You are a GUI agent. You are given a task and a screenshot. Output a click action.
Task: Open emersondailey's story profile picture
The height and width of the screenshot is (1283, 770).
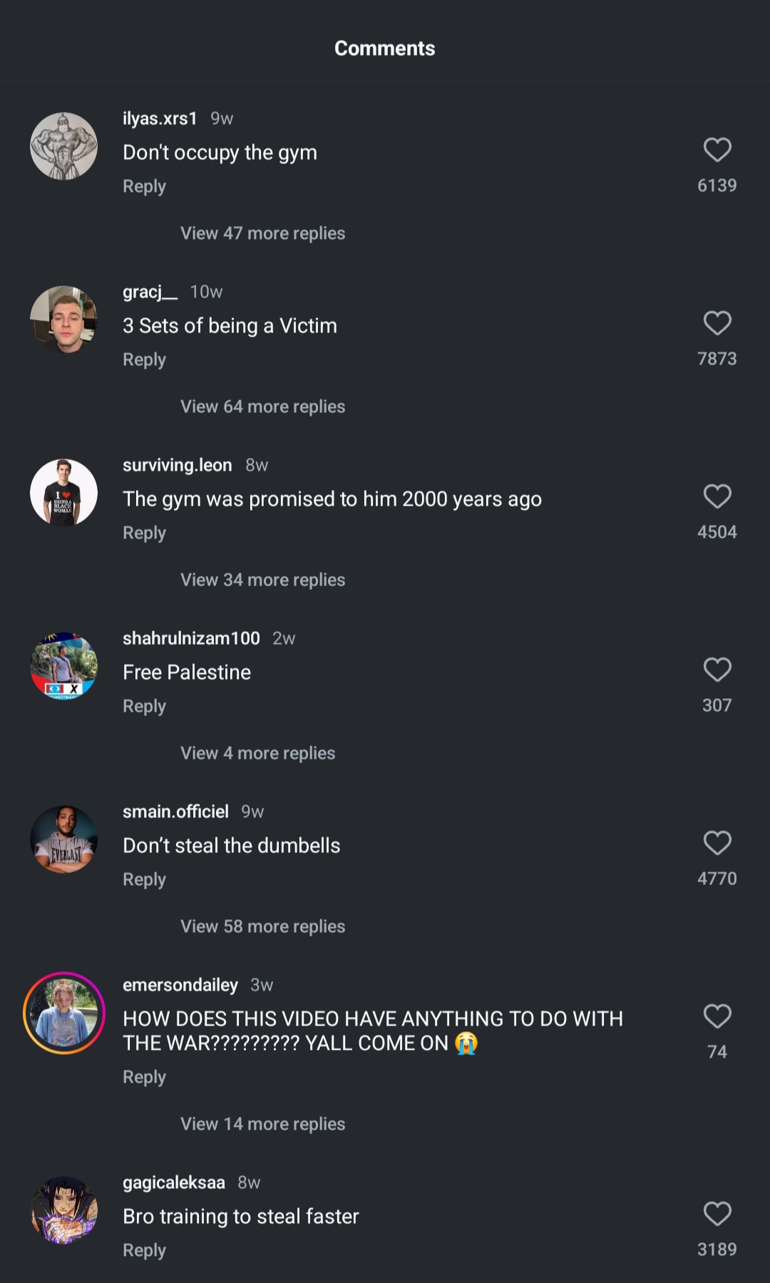[x=64, y=1013]
